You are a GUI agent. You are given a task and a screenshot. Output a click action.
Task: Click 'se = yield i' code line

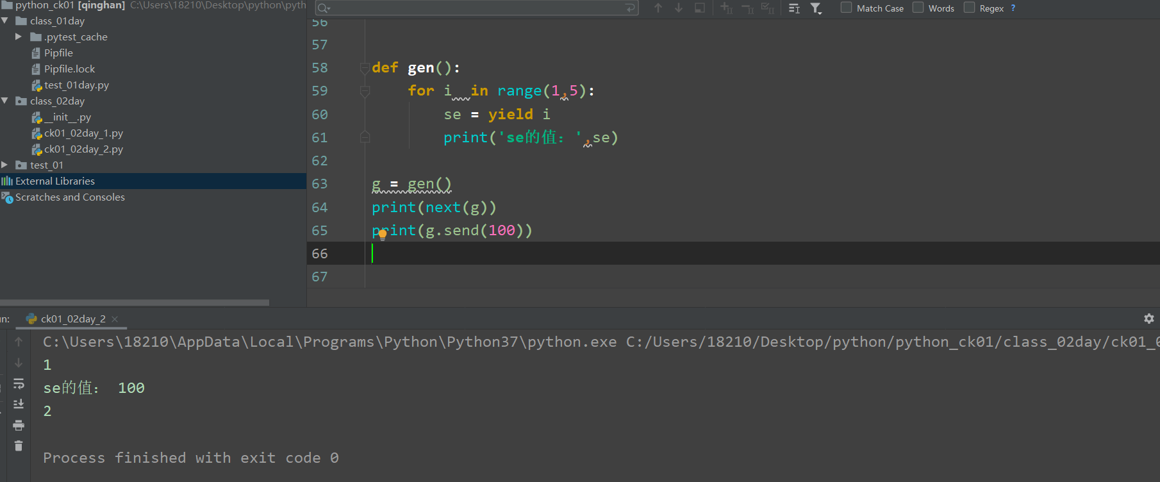pos(497,114)
